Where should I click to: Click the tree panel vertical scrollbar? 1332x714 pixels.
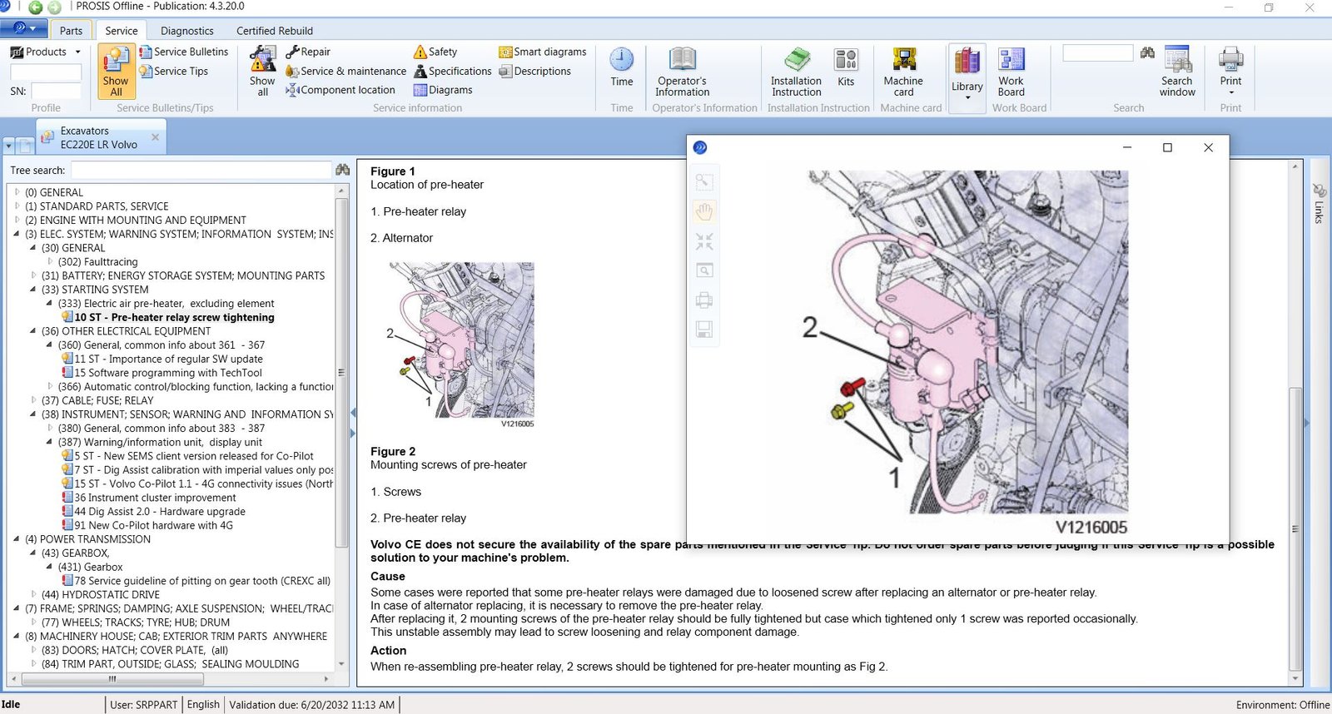[341, 372]
